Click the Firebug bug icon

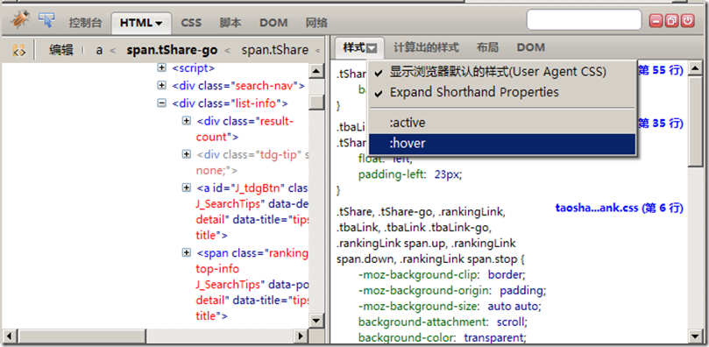tap(20, 21)
